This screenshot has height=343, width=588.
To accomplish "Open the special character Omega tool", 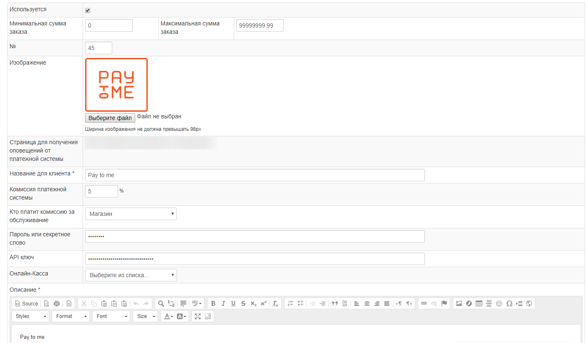I will click(x=509, y=303).
